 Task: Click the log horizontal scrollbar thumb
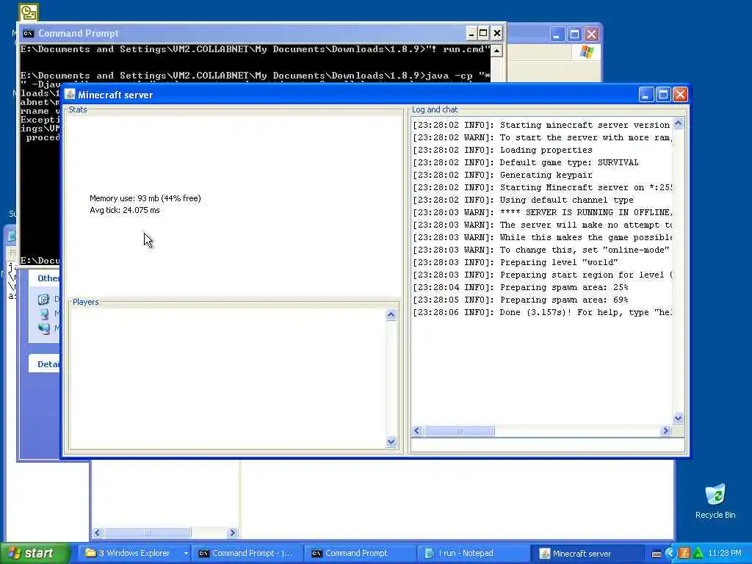pos(458,430)
